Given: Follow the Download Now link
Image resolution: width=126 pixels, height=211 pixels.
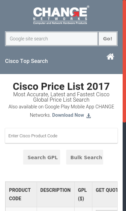Looking at the screenshot, I should (x=68, y=115).
